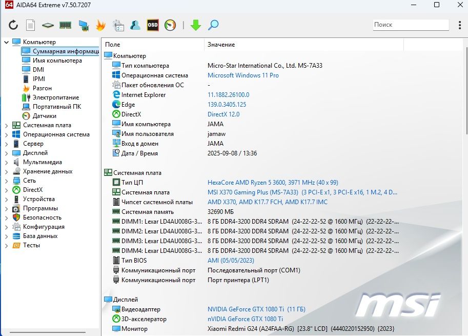Screen dimensions: 468x336
Task: Click the memory module toolbar icon
Action: pos(66,25)
